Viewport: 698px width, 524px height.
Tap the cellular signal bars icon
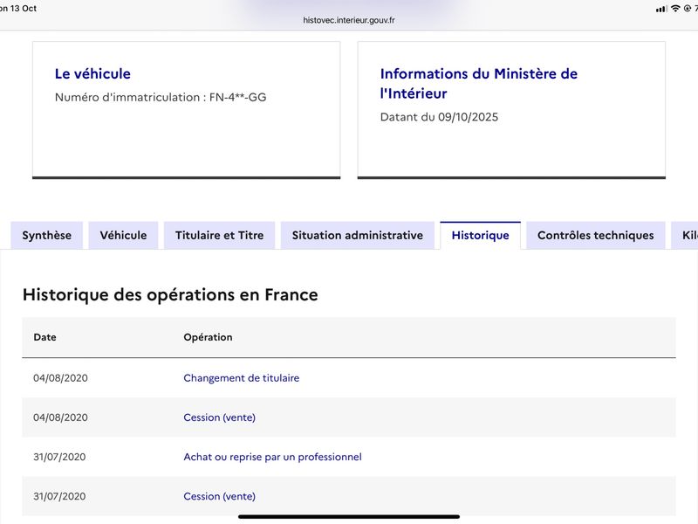tap(661, 9)
